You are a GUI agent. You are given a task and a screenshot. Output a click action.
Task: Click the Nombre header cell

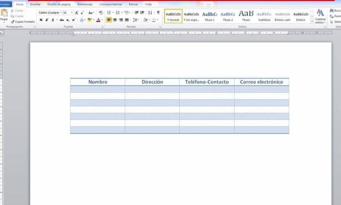(x=97, y=82)
